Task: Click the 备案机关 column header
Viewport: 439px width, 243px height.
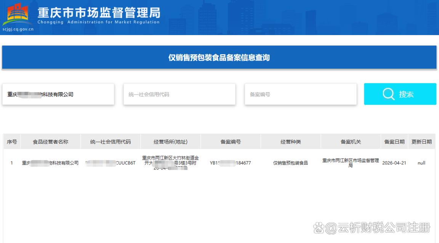Action: pos(351,142)
